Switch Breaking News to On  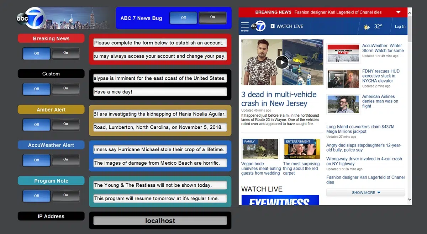click(x=66, y=53)
